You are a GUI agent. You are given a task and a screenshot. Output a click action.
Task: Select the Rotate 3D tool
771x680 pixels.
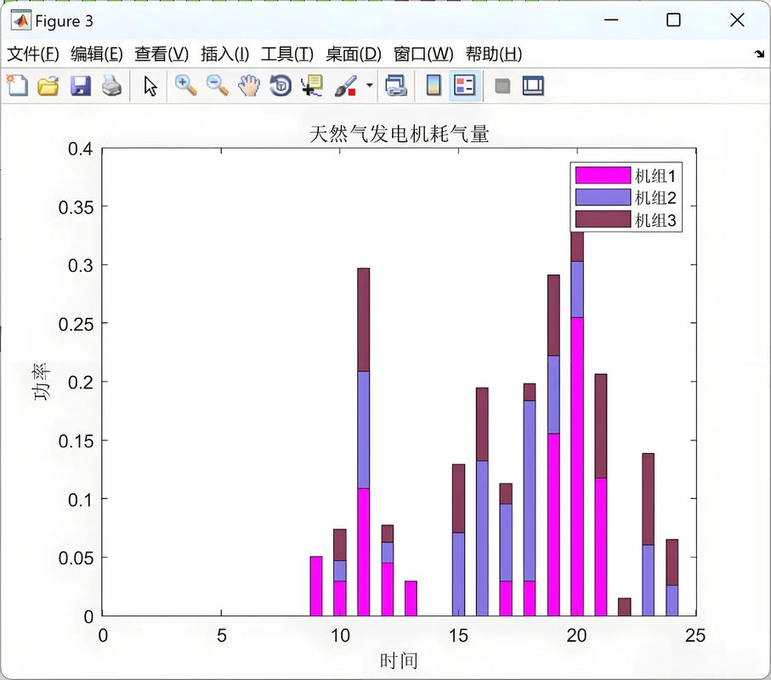coord(280,85)
